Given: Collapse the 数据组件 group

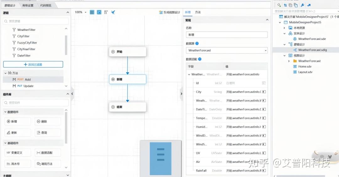Looking at the screenshot, I should 5,112.
